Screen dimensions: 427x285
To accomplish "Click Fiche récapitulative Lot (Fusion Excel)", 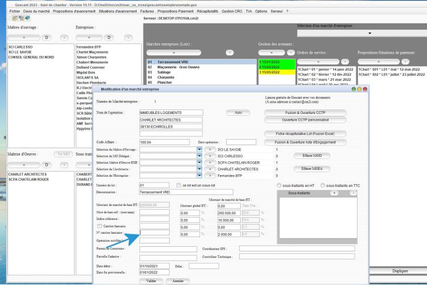I will 305,133.
